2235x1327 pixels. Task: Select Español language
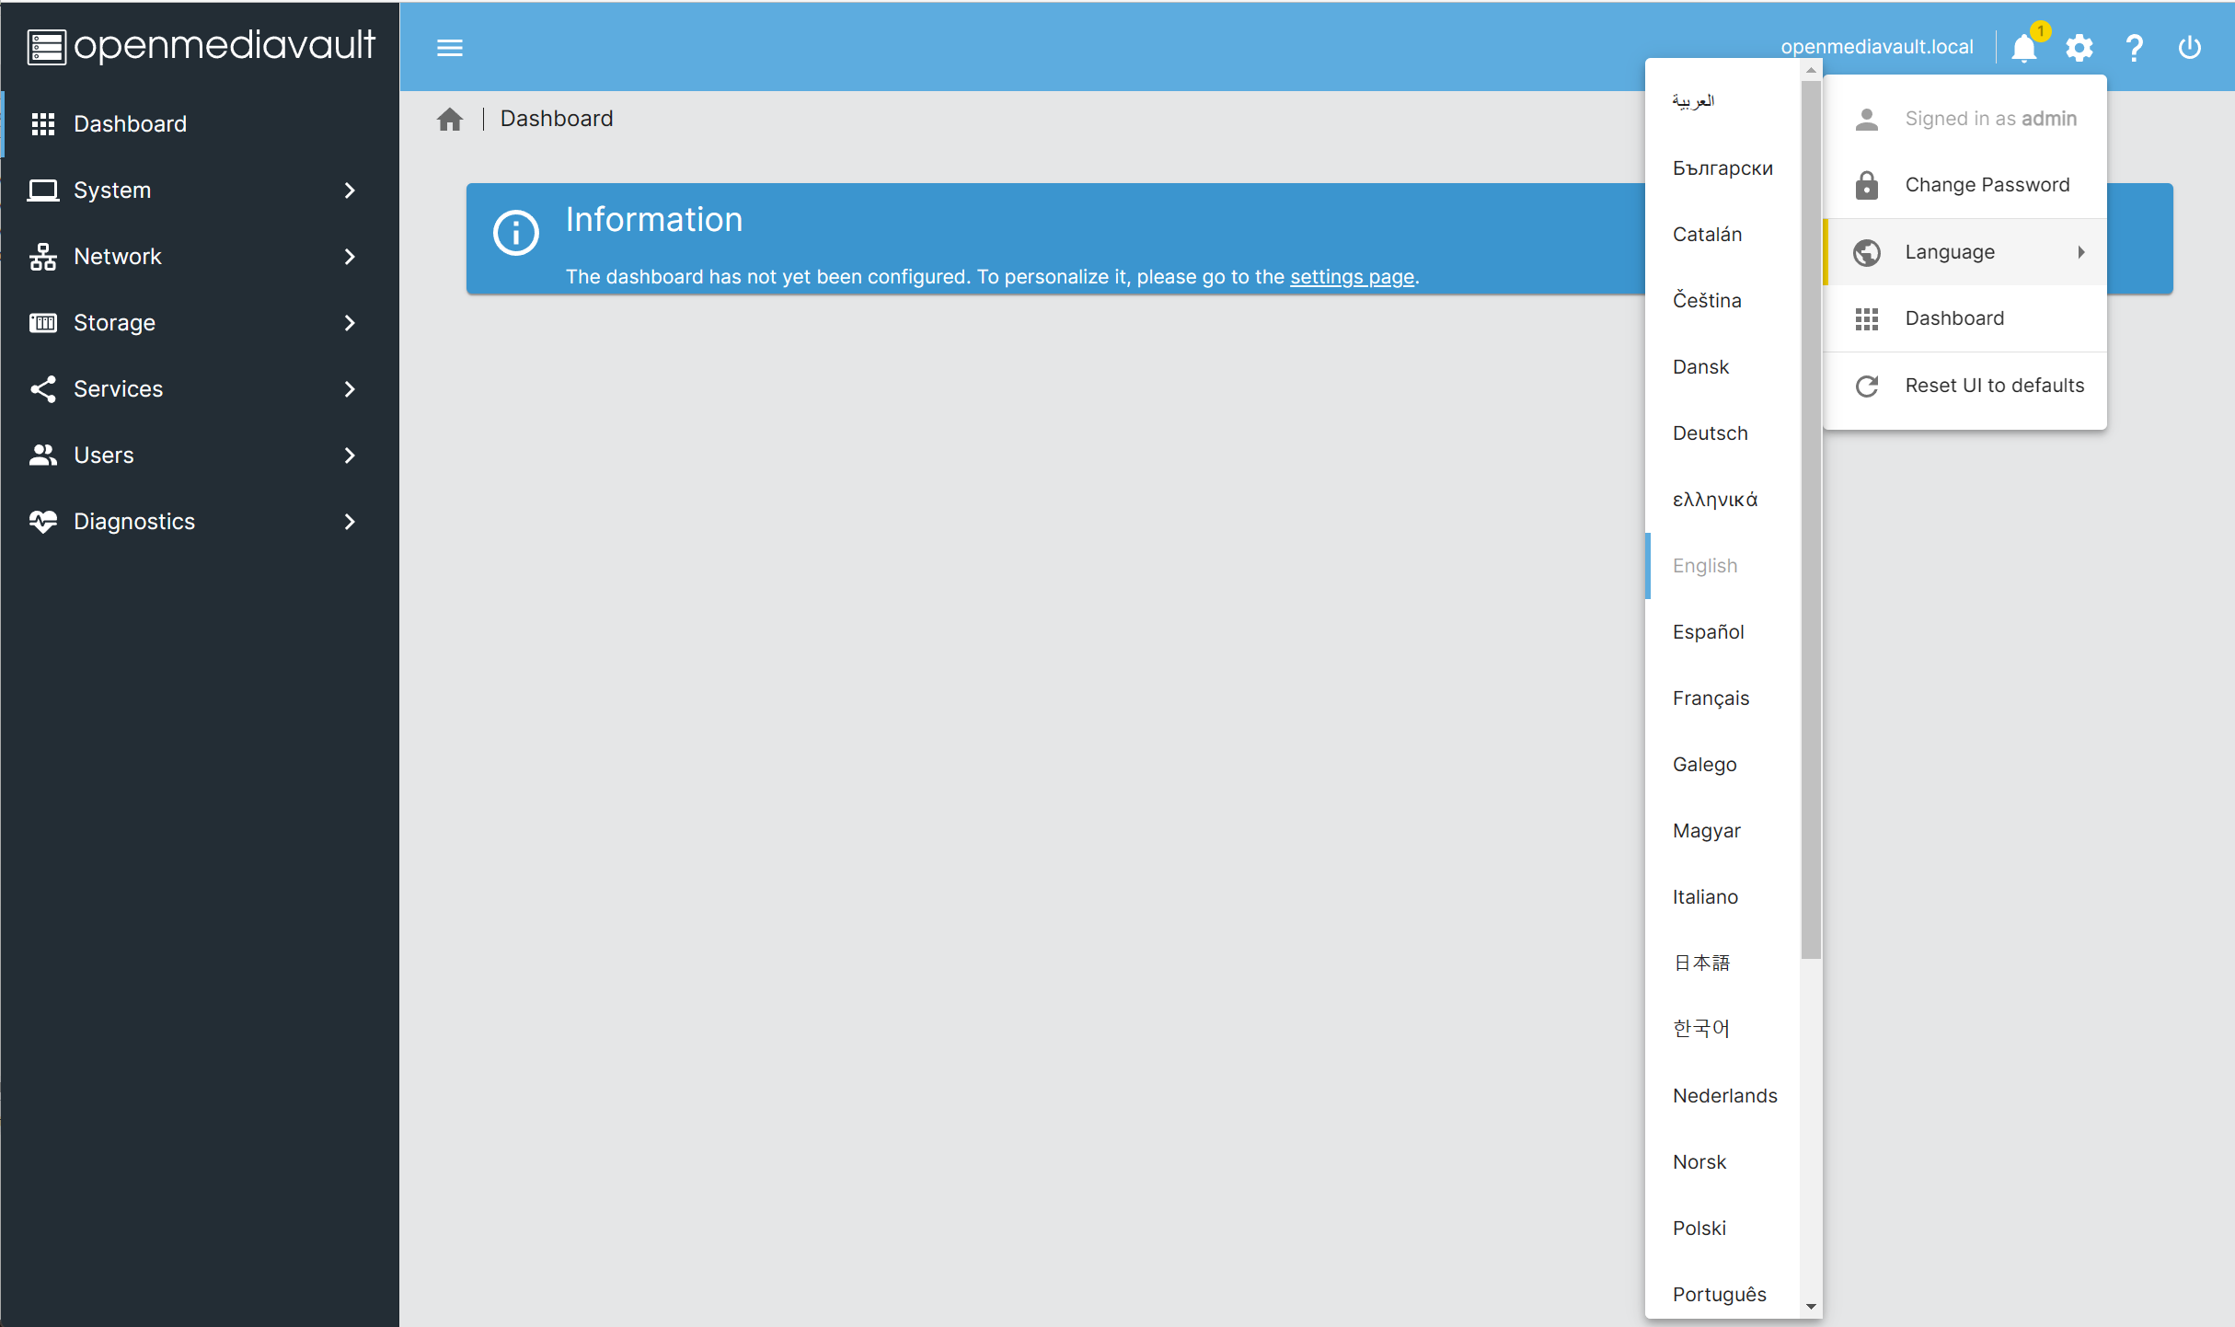[x=1722, y=632]
